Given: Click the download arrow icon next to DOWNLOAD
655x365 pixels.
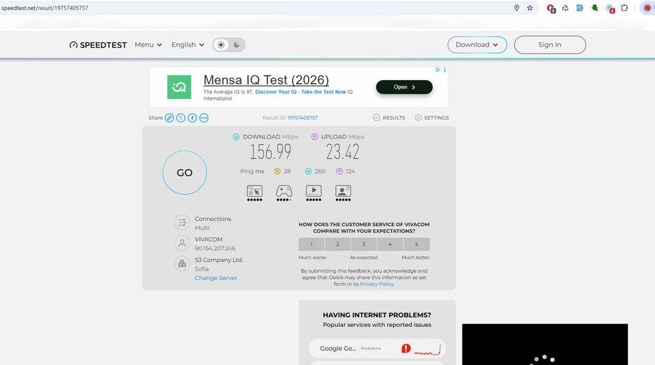Looking at the screenshot, I should [x=236, y=137].
